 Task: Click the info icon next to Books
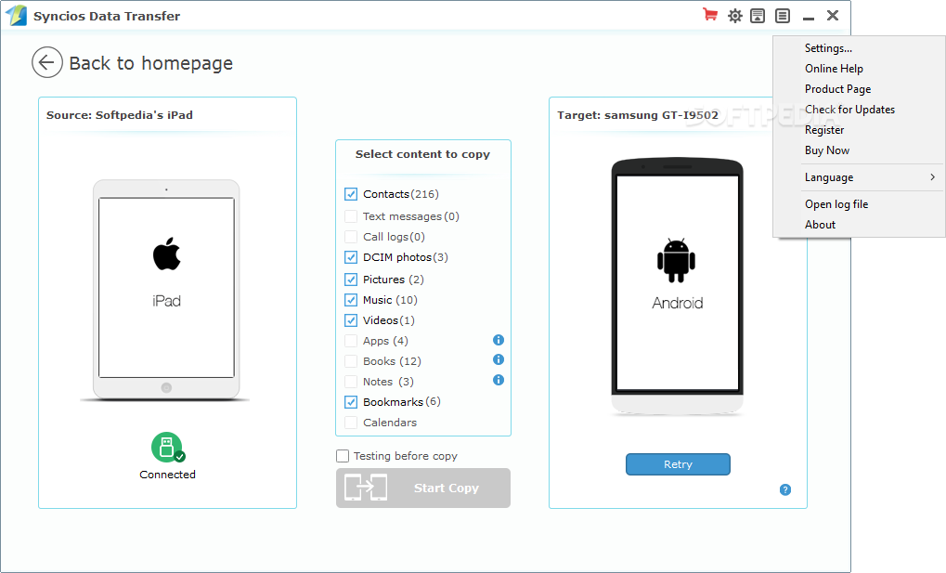click(x=499, y=359)
